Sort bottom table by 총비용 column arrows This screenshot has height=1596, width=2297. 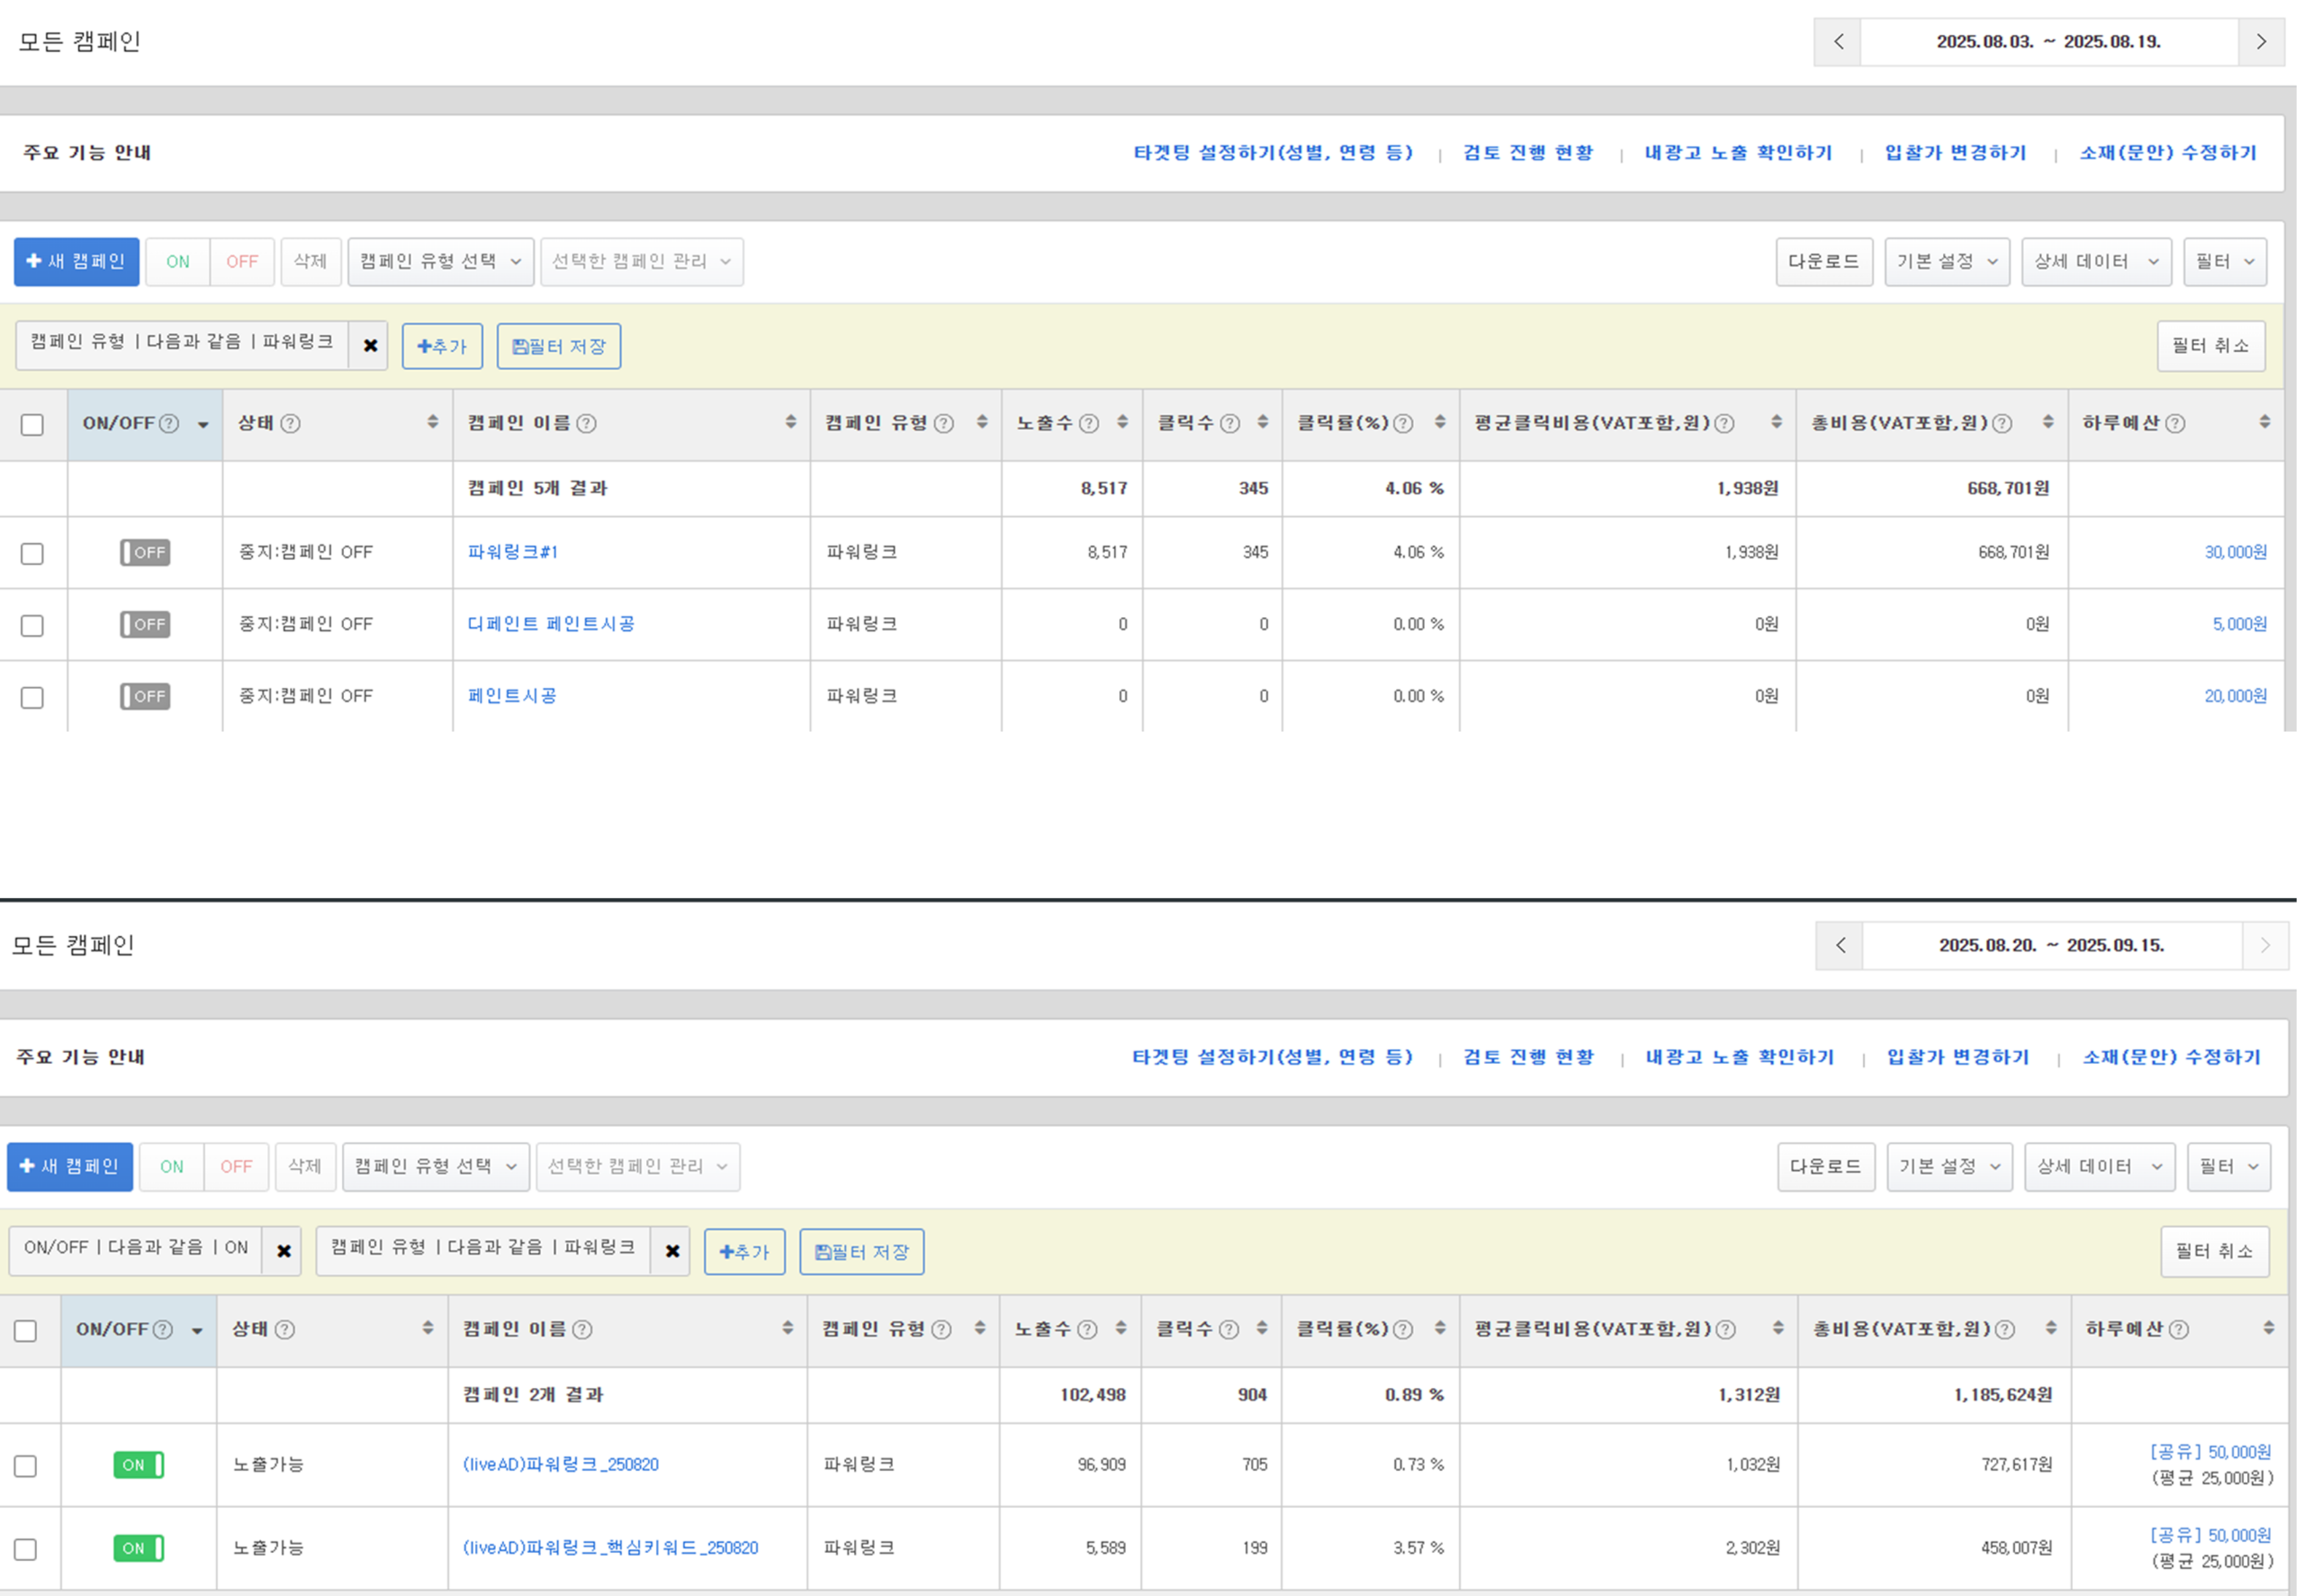tap(2051, 1329)
